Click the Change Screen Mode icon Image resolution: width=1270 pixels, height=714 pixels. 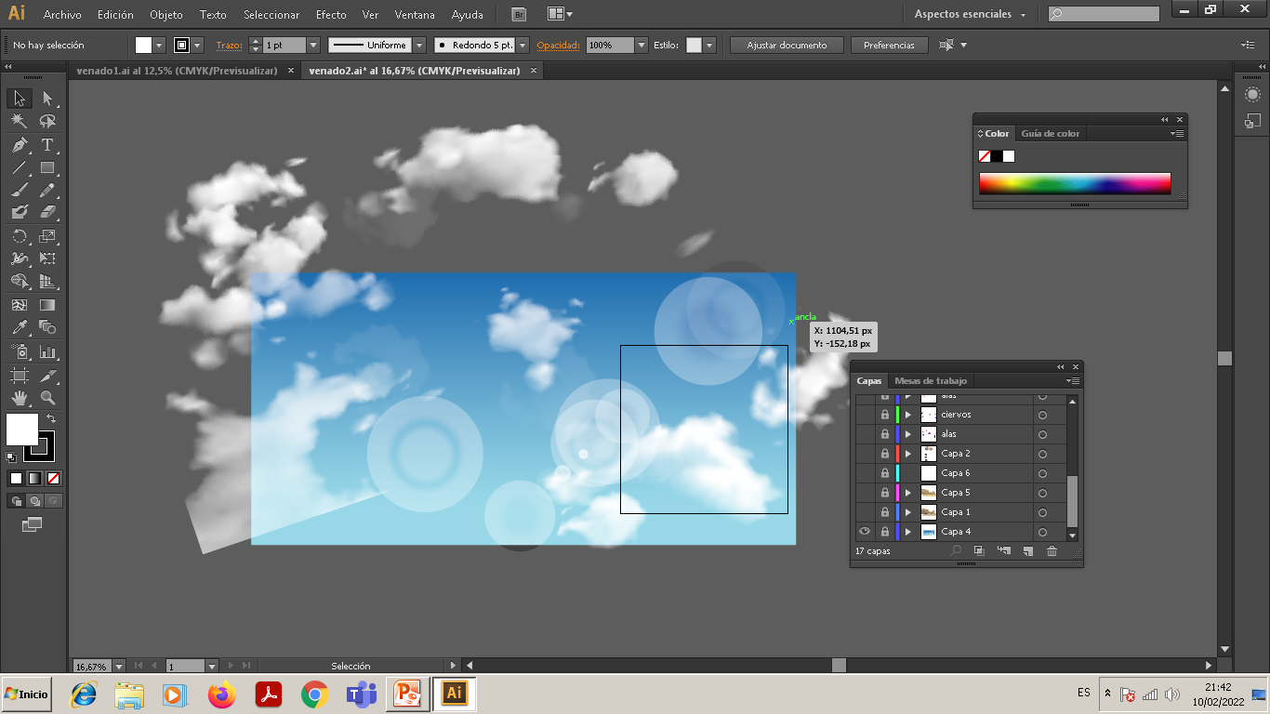(33, 524)
